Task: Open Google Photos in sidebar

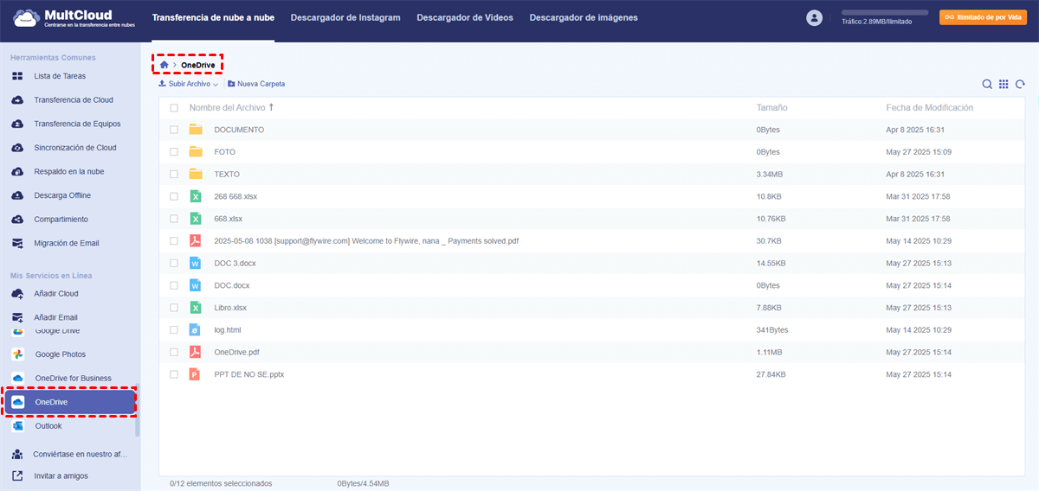Action: [60, 354]
